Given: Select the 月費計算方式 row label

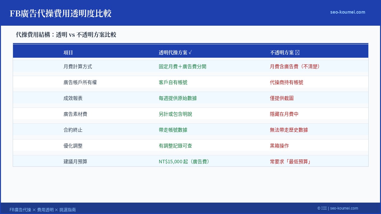Looking at the screenshot, I should coord(78,67).
